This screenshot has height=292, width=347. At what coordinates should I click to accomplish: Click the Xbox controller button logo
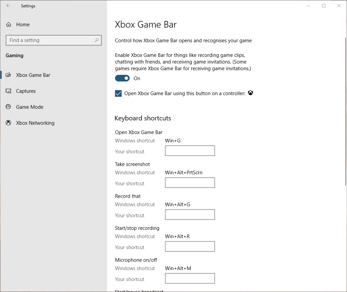[x=250, y=93]
